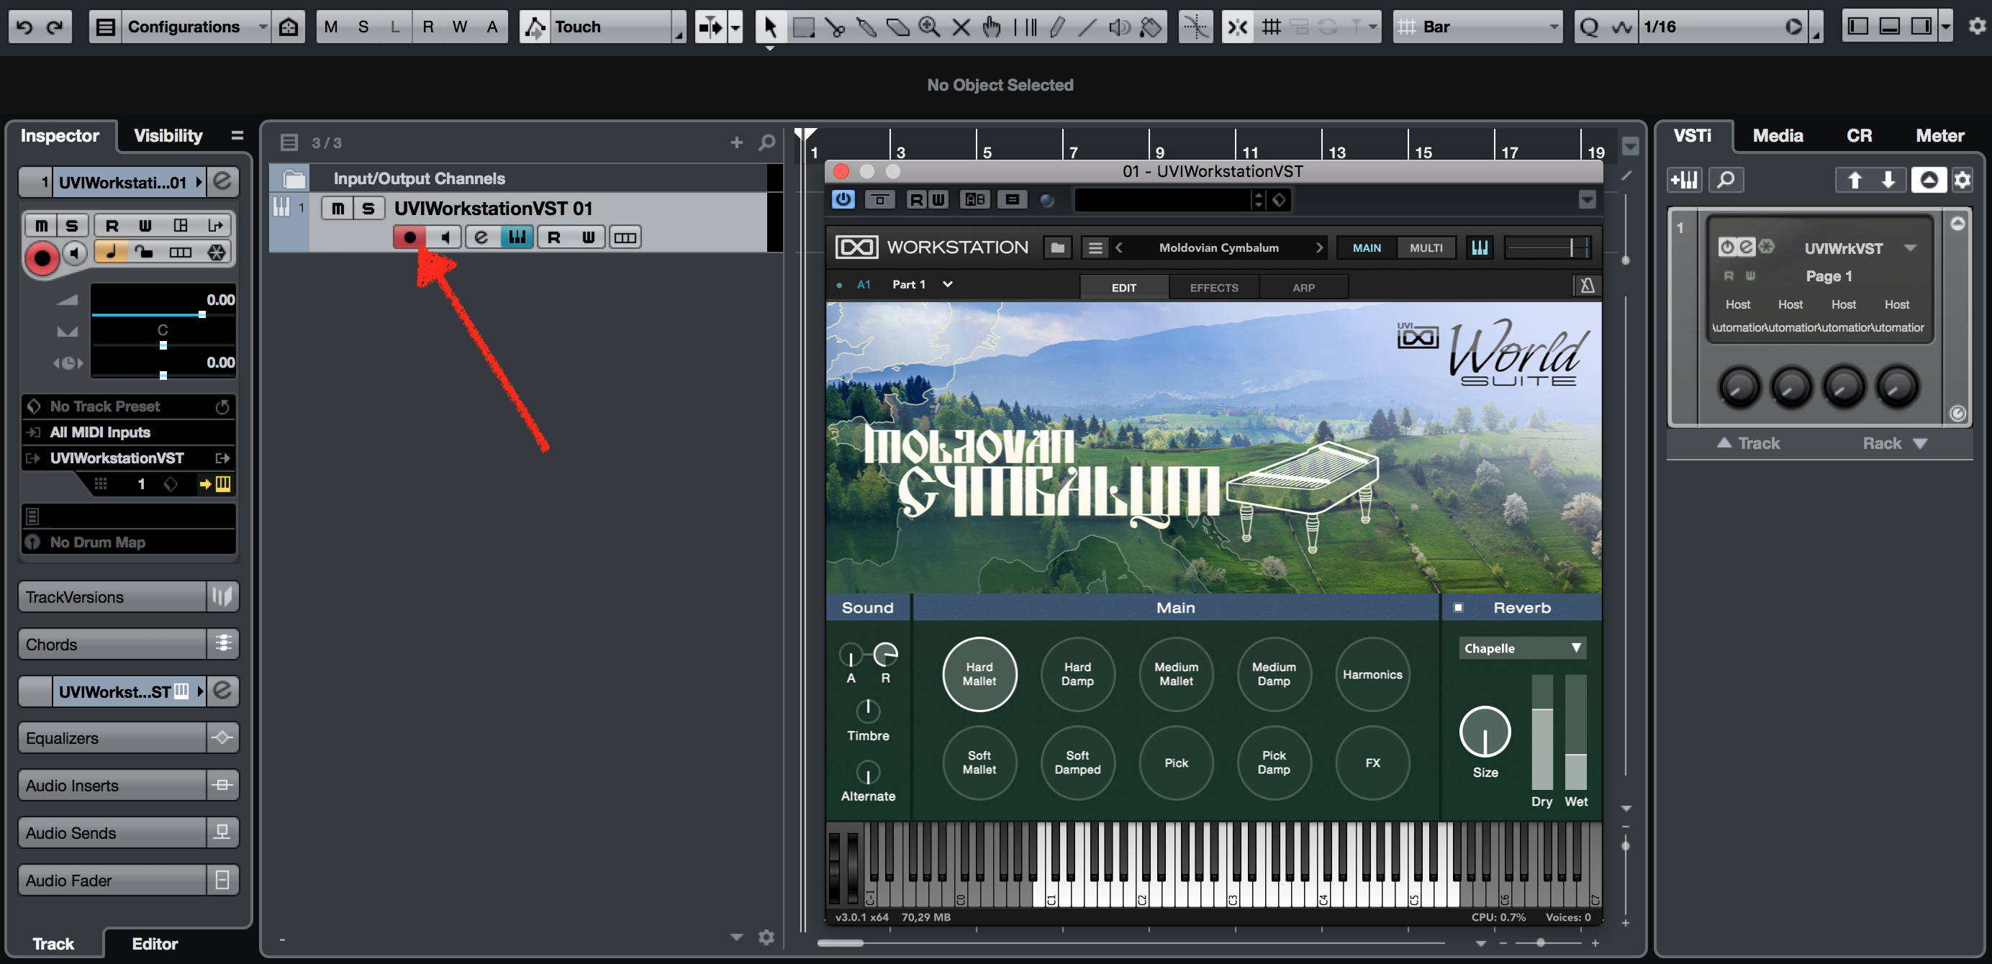Select the Pick Damp articulation button
Screen dimensions: 1992x964
1274,763
